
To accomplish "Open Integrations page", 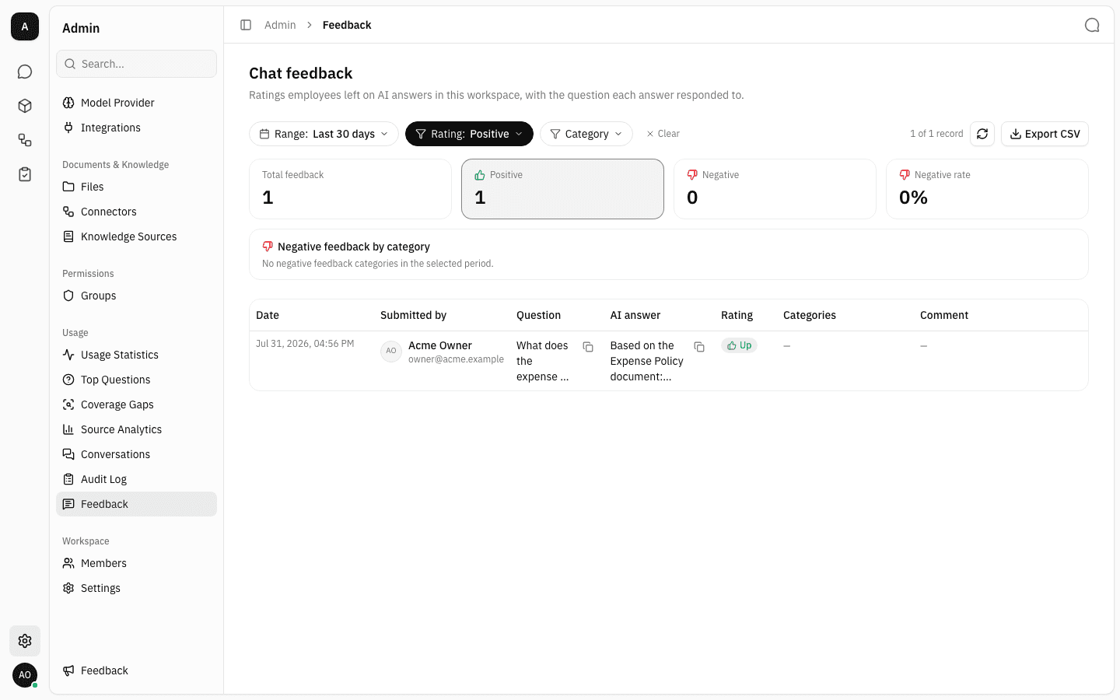I will click(136, 128).
